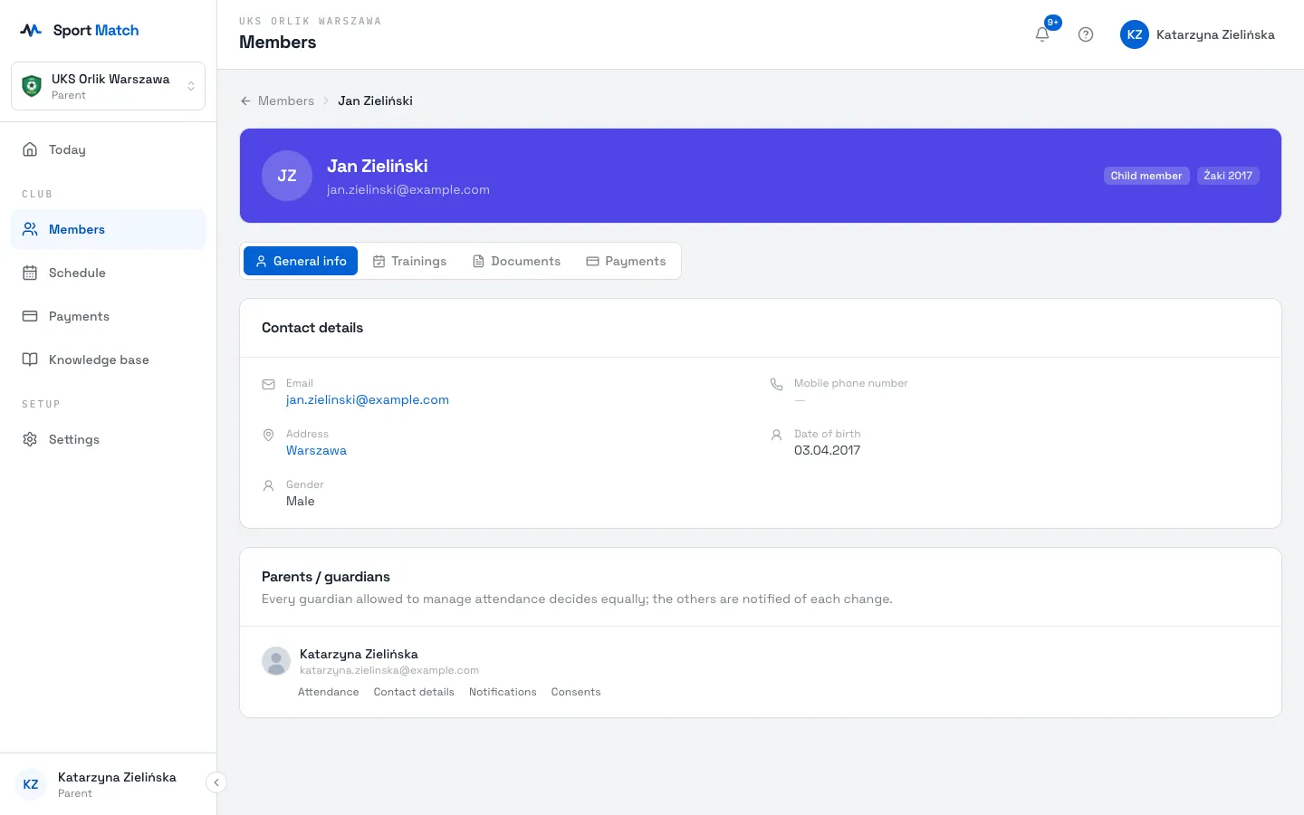Open Schedule in the sidebar
The width and height of the screenshot is (1304, 815).
click(108, 273)
